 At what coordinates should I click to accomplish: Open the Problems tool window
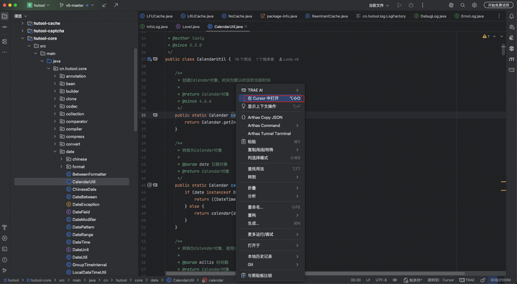pos(4,260)
